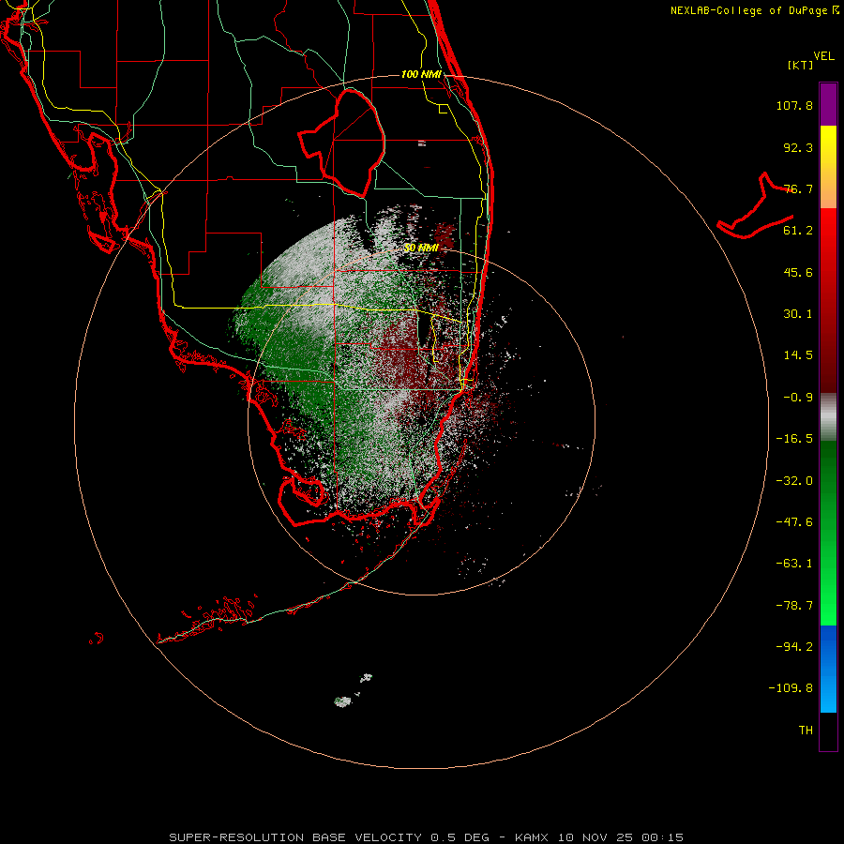Select the -109.8 velocity scale label
The height and width of the screenshot is (844, 844).
[x=791, y=688]
